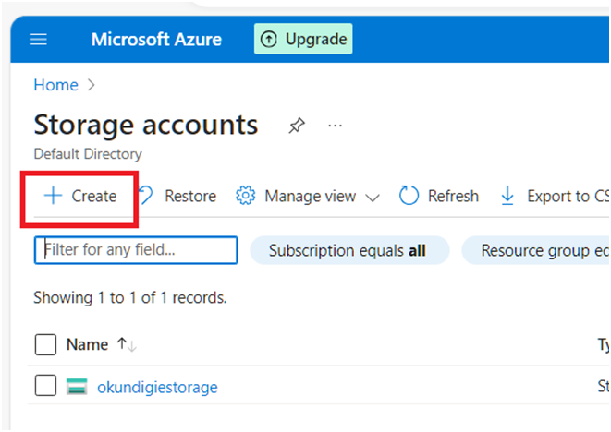Go to Microsoft Azure home title
This screenshot has height=432, width=611.
tap(156, 40)
